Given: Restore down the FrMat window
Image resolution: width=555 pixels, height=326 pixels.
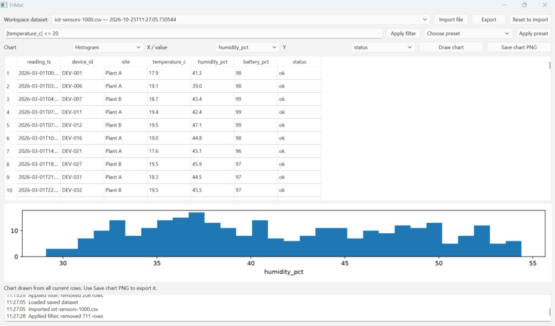Looking at the screenshot, I should (x=524, y=5).
